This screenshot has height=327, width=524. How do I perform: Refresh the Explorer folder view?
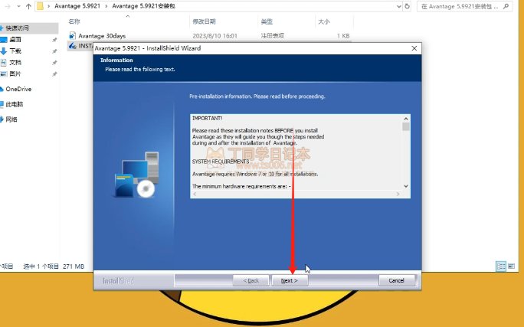[x=407, y=6]
